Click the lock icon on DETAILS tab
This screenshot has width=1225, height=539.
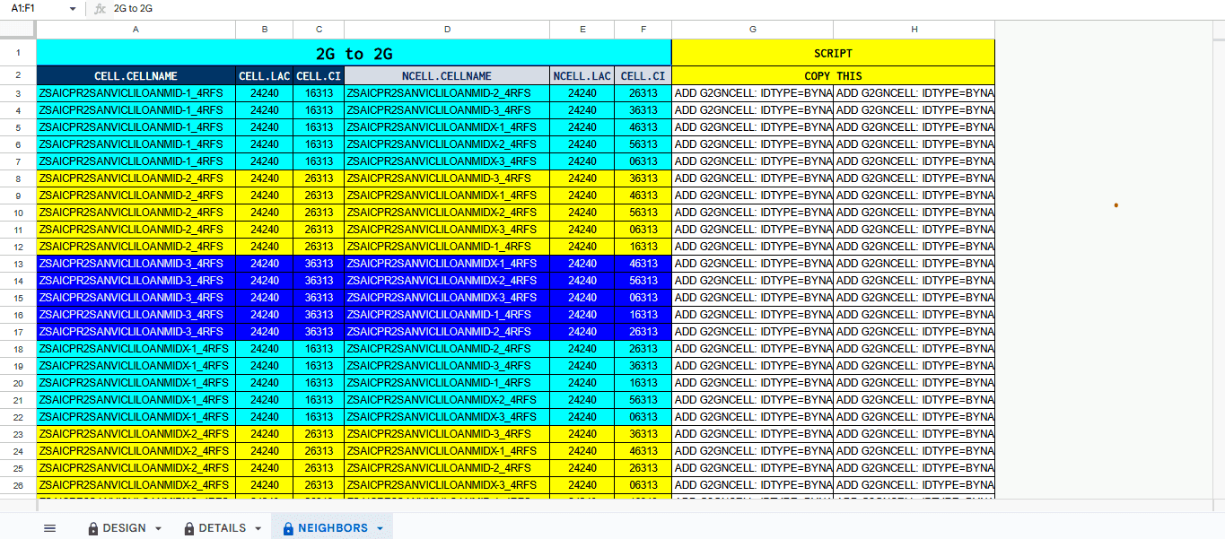click(189, 528)
